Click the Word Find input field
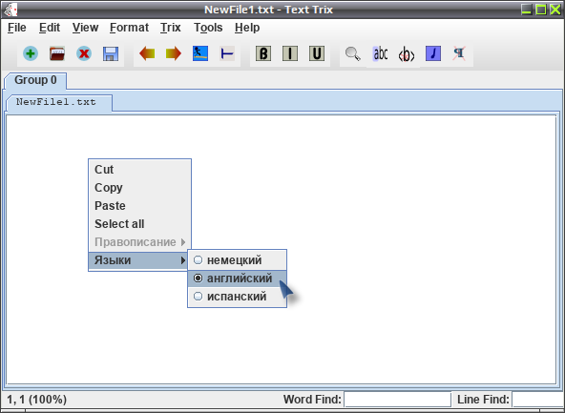Screen dimensions: 565x413 click(x=397, y=400)
